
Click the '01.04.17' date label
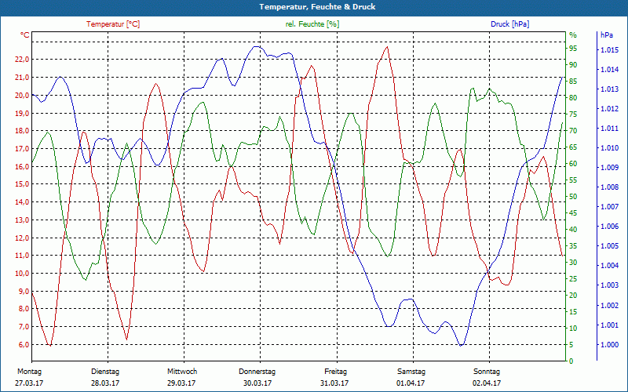tap(411, 383)
